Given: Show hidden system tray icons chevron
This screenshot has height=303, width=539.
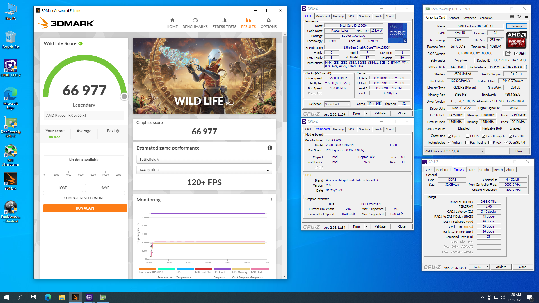Looking at the screenshot, I should pos(482,297).
